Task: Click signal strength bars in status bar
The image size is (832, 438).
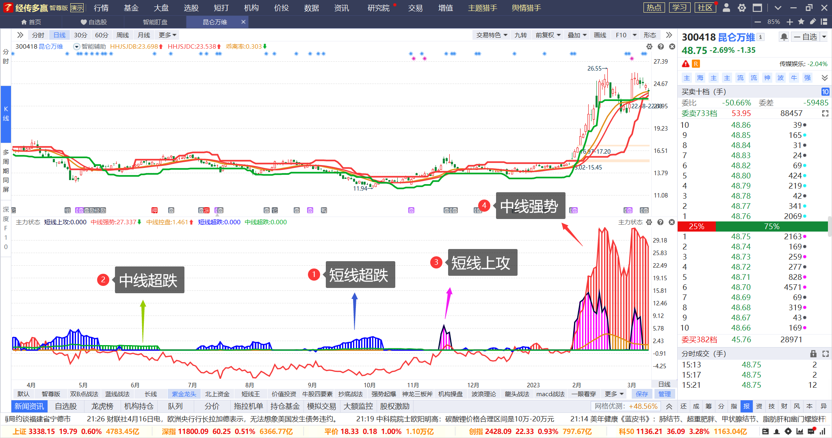Action: click(823, 432)
